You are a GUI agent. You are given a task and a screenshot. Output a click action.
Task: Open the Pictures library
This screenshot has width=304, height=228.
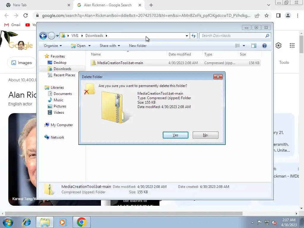coord(60,106)
